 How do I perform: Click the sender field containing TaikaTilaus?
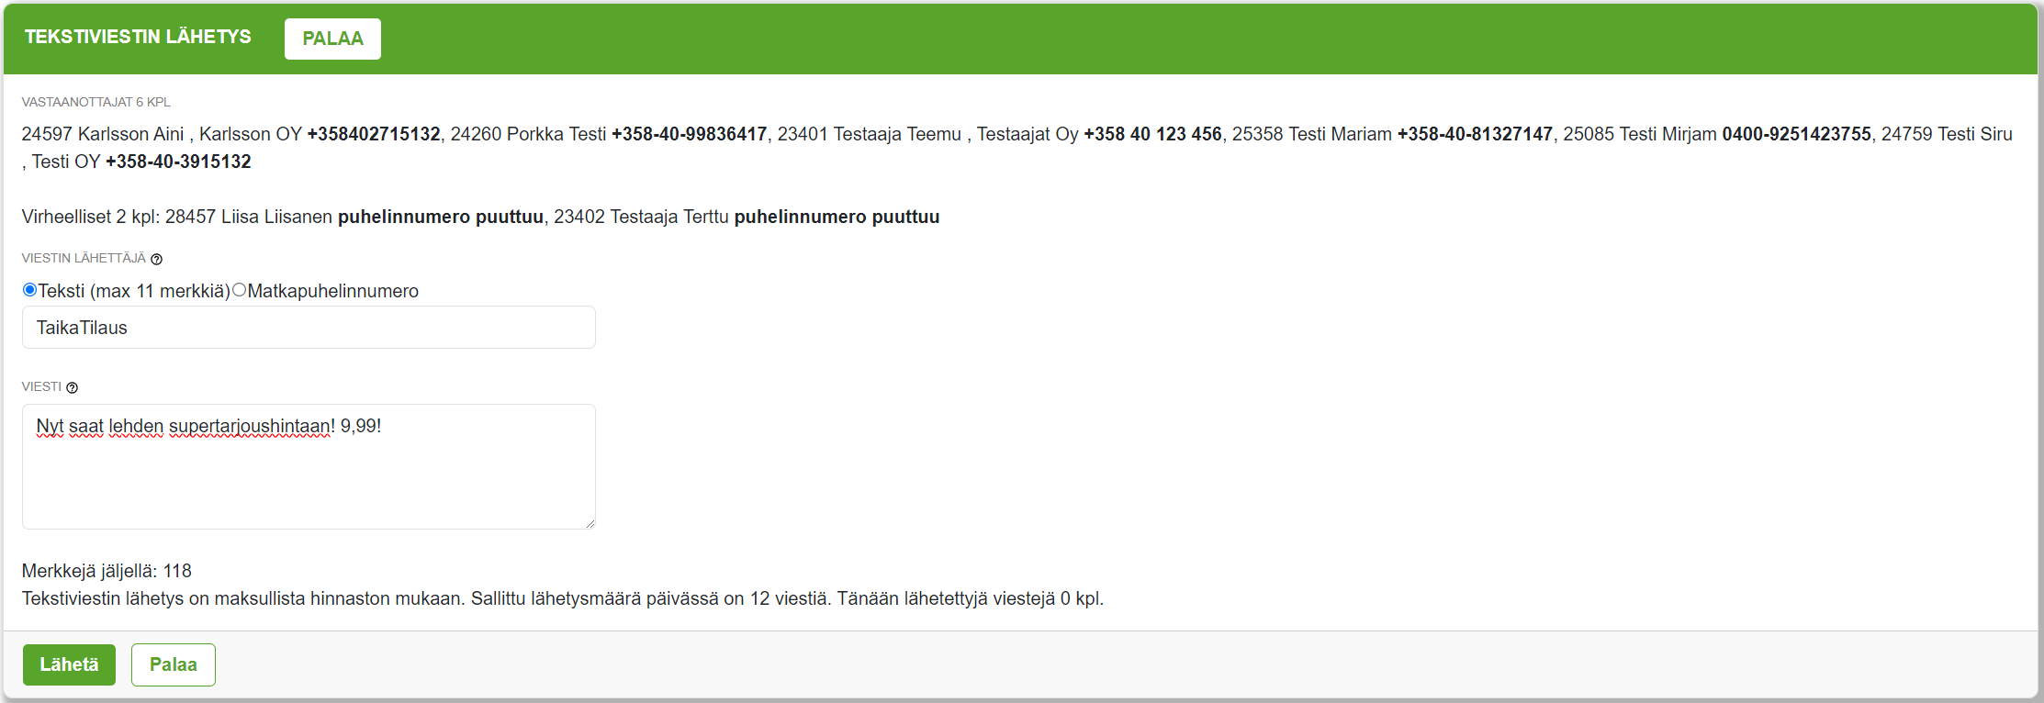[309, 328]
